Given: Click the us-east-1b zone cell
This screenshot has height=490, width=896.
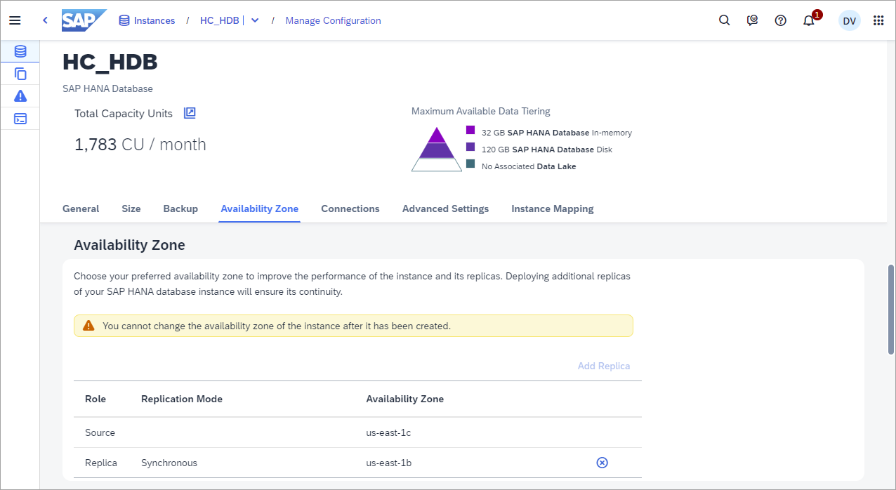Looking at the screenshot, I should point(388,463).
